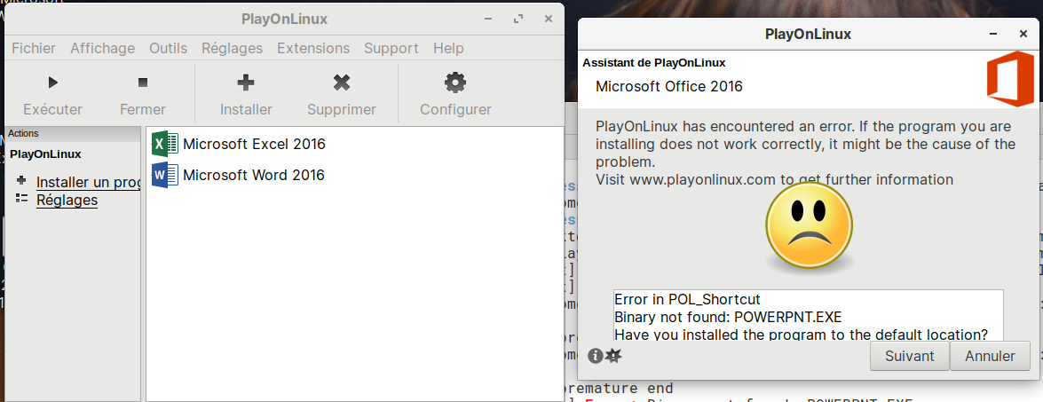Click the Exécuter play icon
The height and width of the screenshot is (402, 1043).
coord(52,83)
